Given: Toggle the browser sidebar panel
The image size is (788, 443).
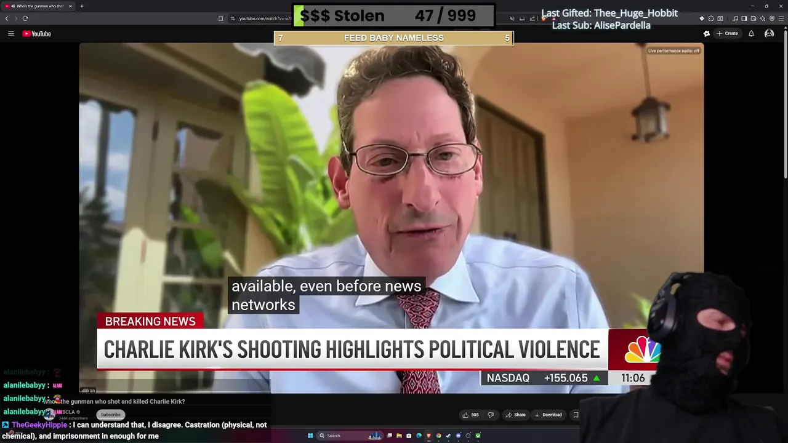Looking at the screenshot, I should click(x=744, y=18).
